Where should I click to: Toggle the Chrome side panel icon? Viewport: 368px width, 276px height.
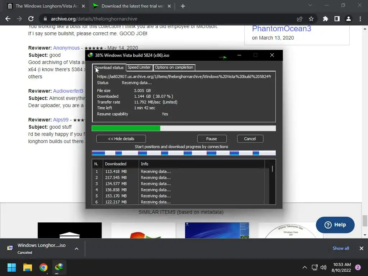point(337,19)
